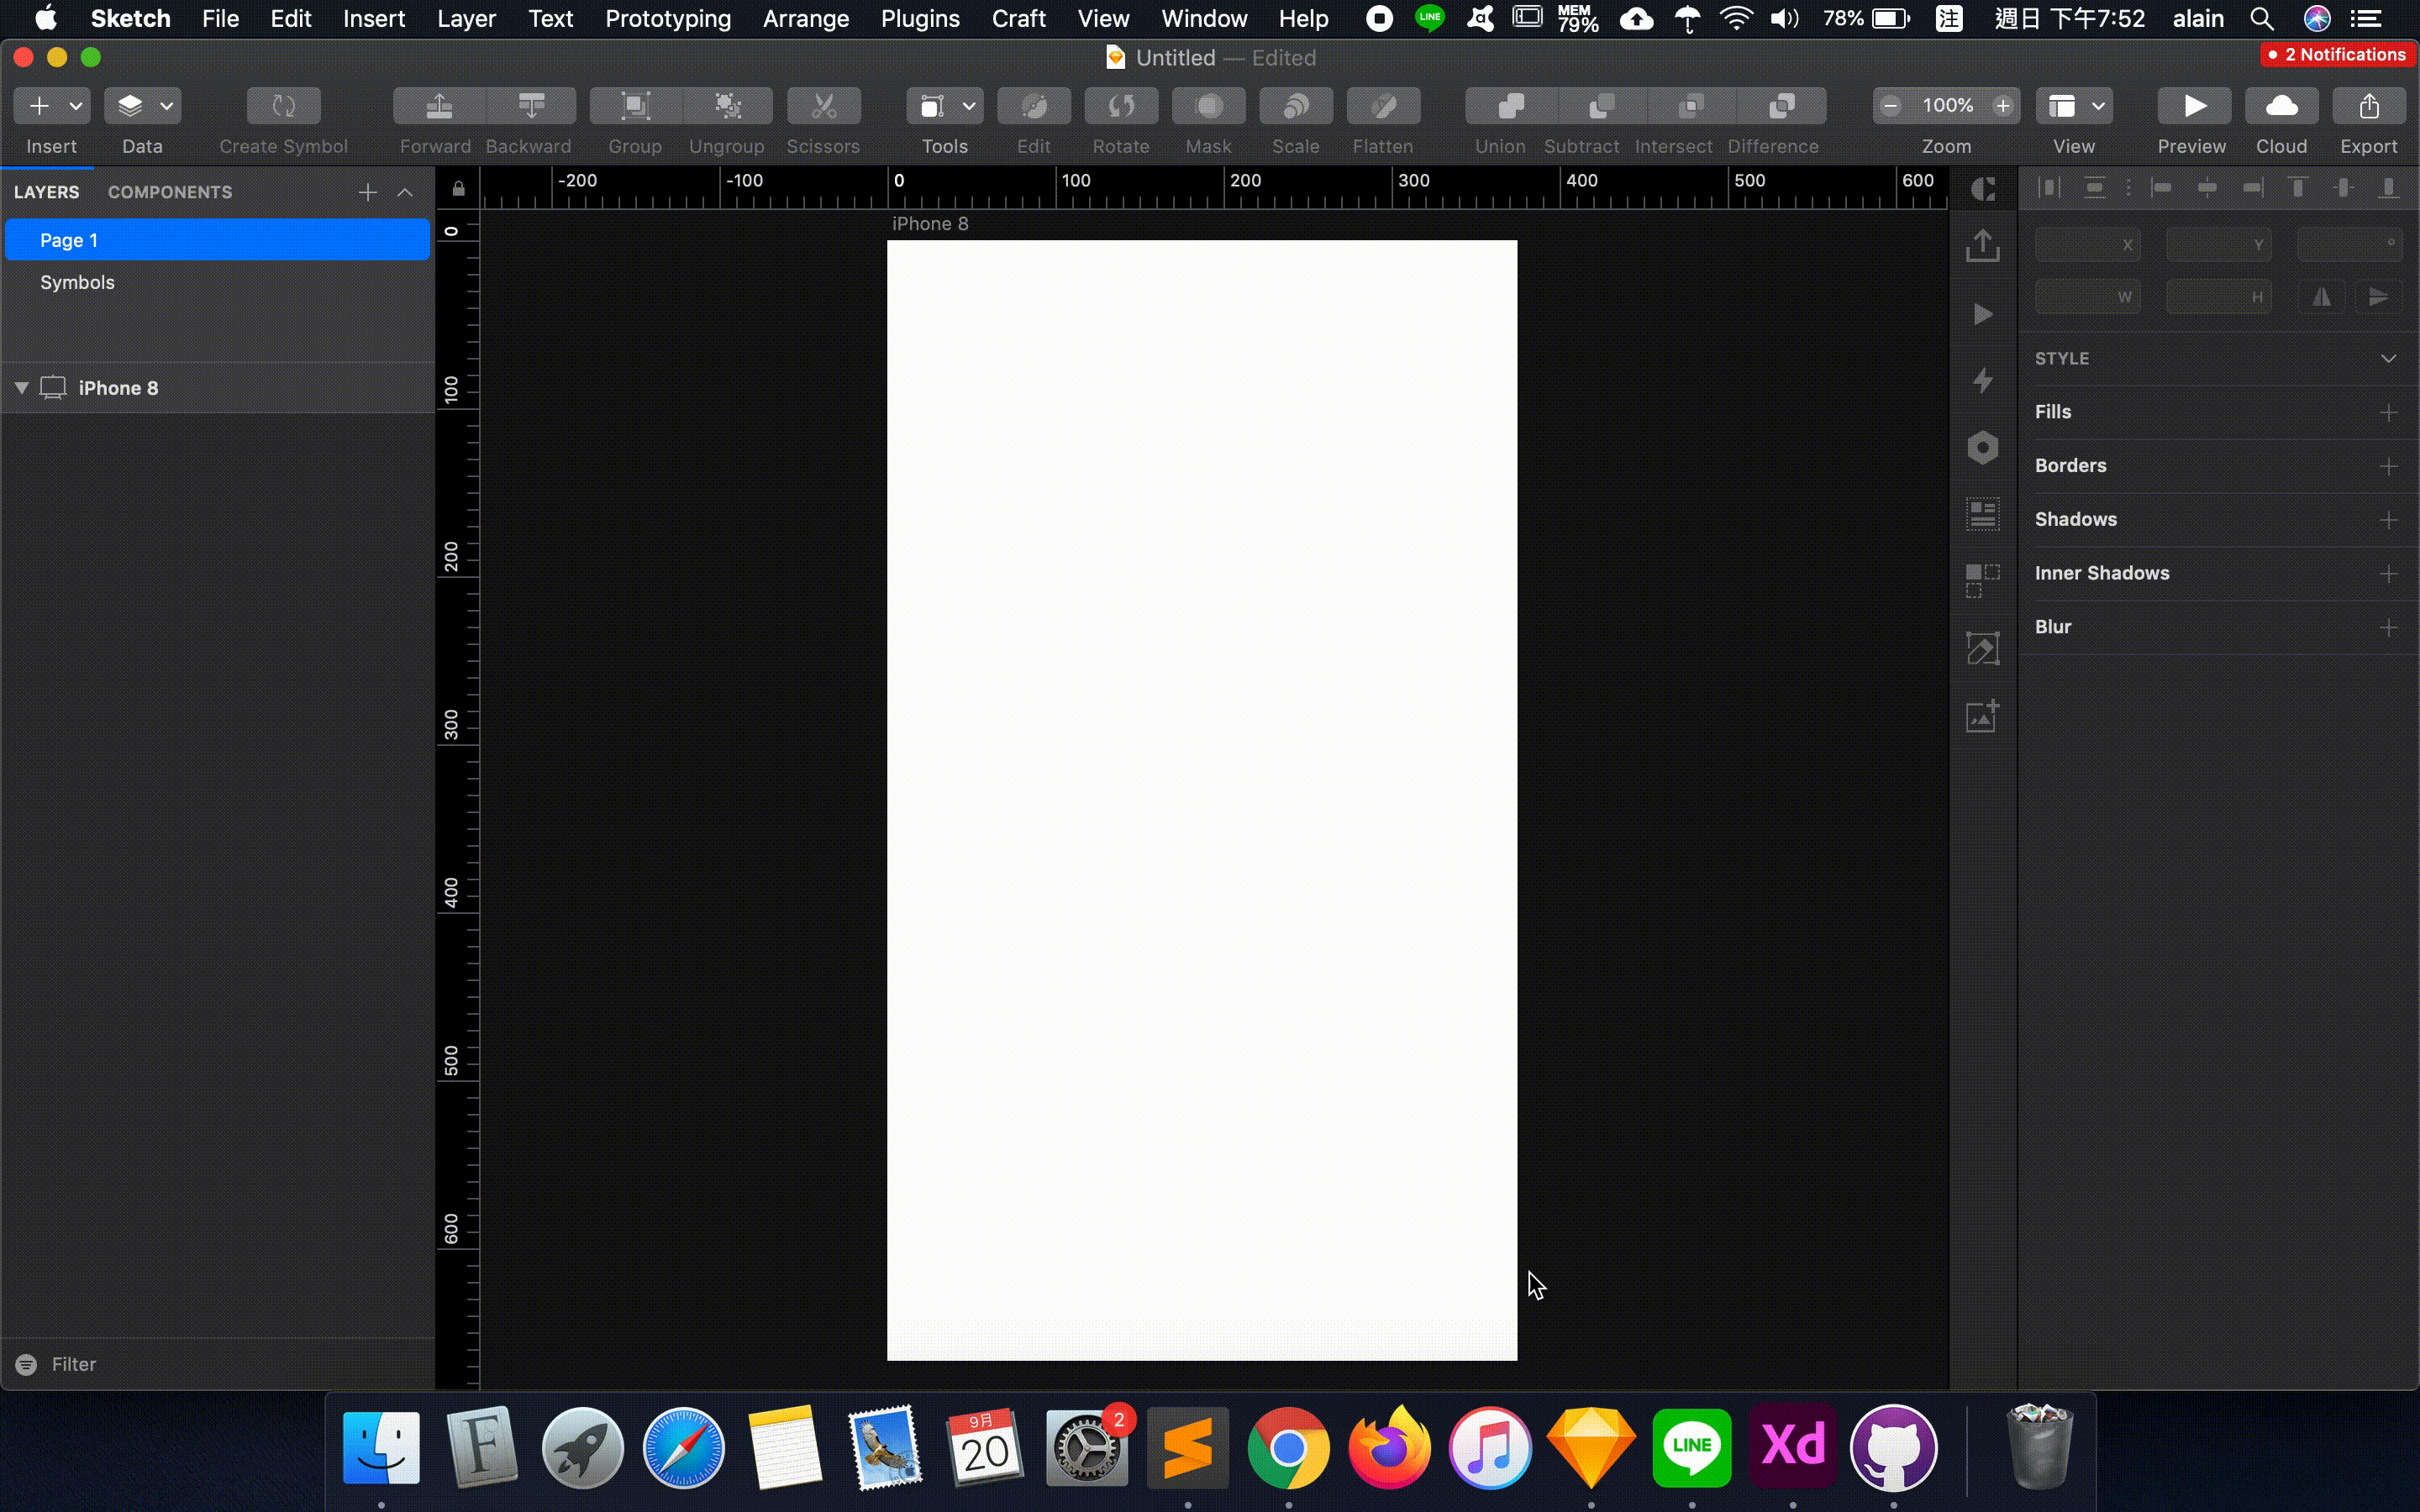
Task: Collapse the iPhone 8 artboard layer
Action: (21, 388)
